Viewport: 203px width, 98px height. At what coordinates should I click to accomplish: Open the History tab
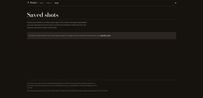click(x=49, y=3)
